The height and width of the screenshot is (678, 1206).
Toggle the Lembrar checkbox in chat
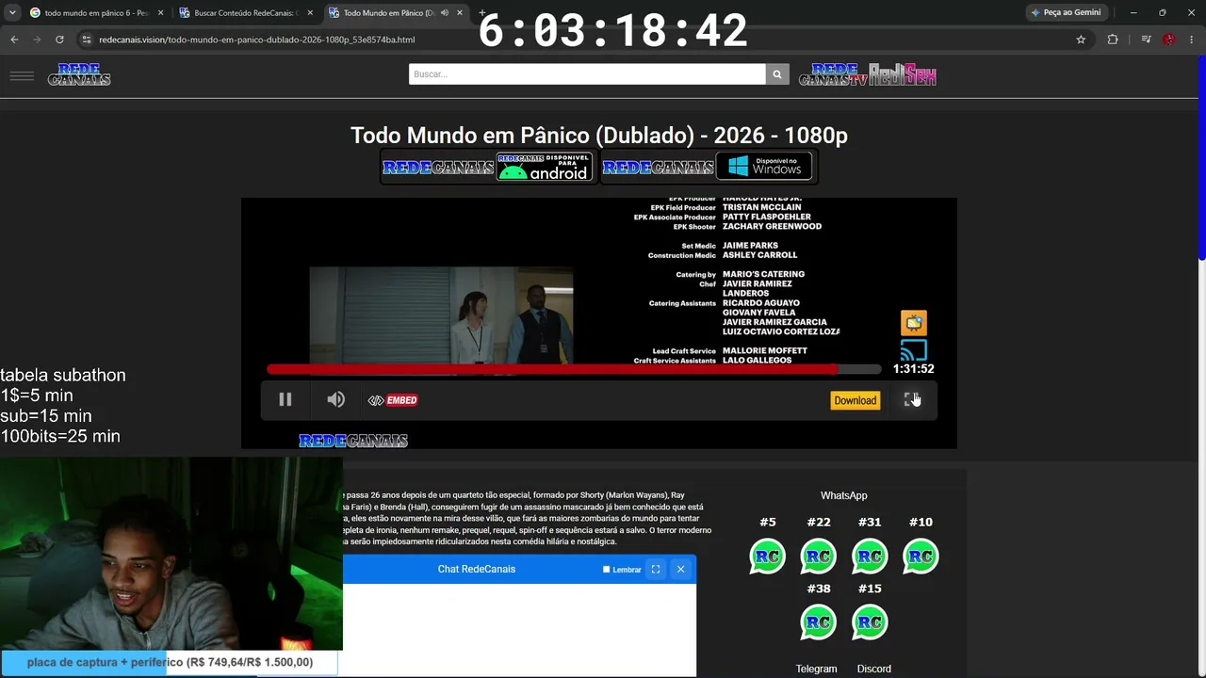pyautogui.click(x=606, y=569)
